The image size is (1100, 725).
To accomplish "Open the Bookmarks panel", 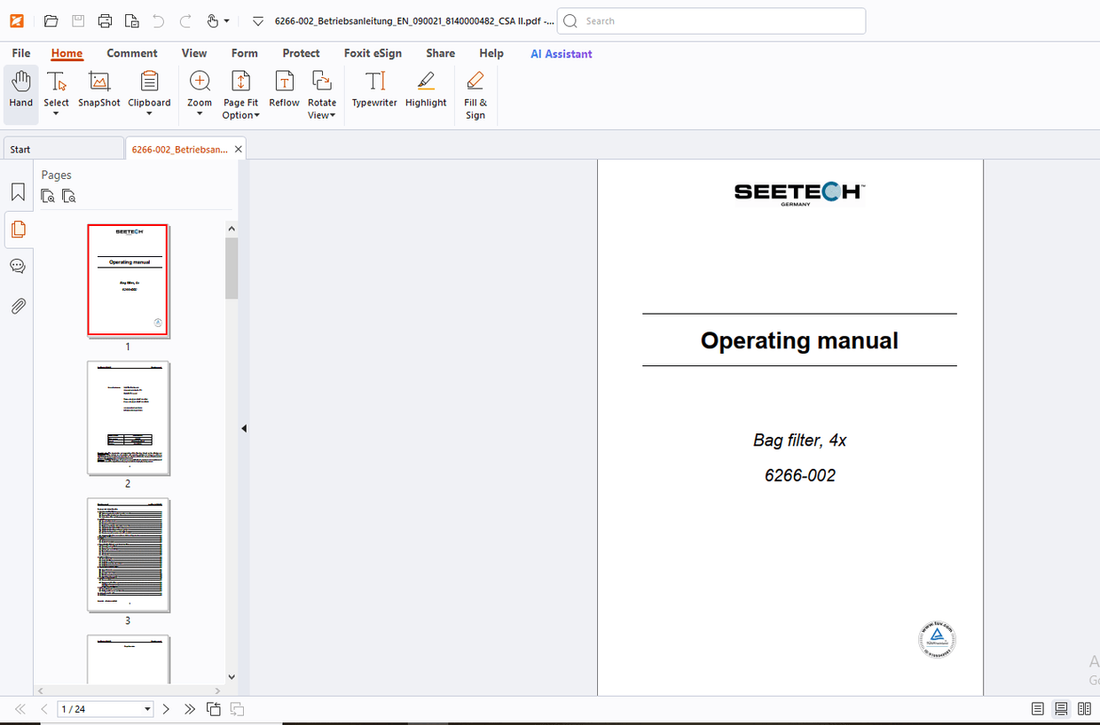I will point(18,191).
